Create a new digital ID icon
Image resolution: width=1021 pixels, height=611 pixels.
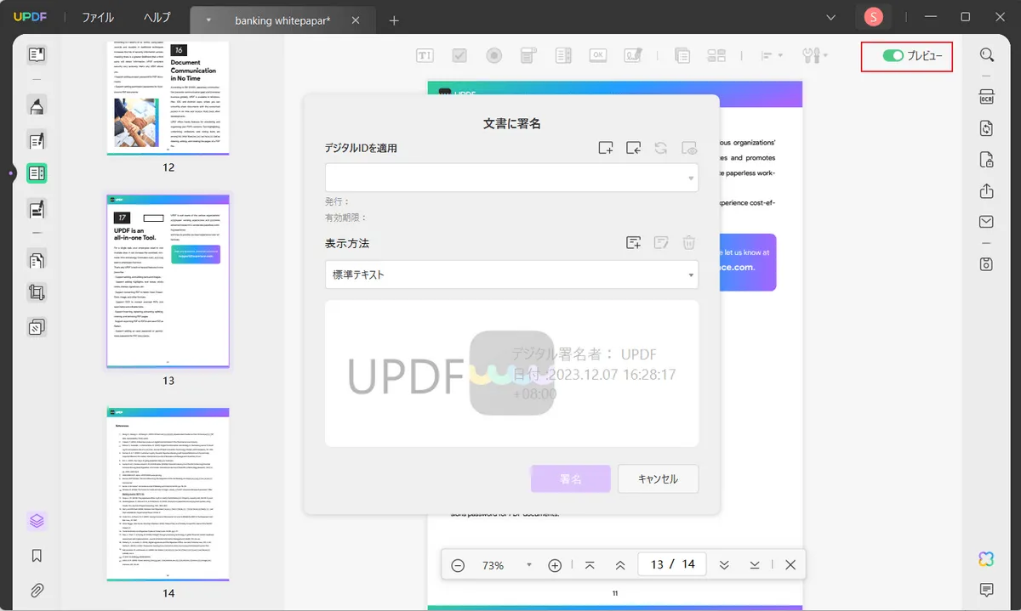click(605, 148)
